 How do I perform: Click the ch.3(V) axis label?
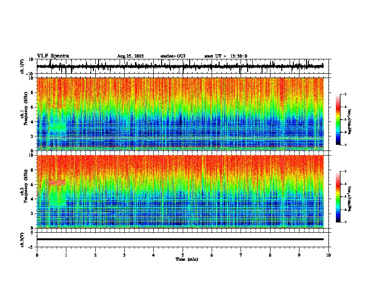point(22,240)
